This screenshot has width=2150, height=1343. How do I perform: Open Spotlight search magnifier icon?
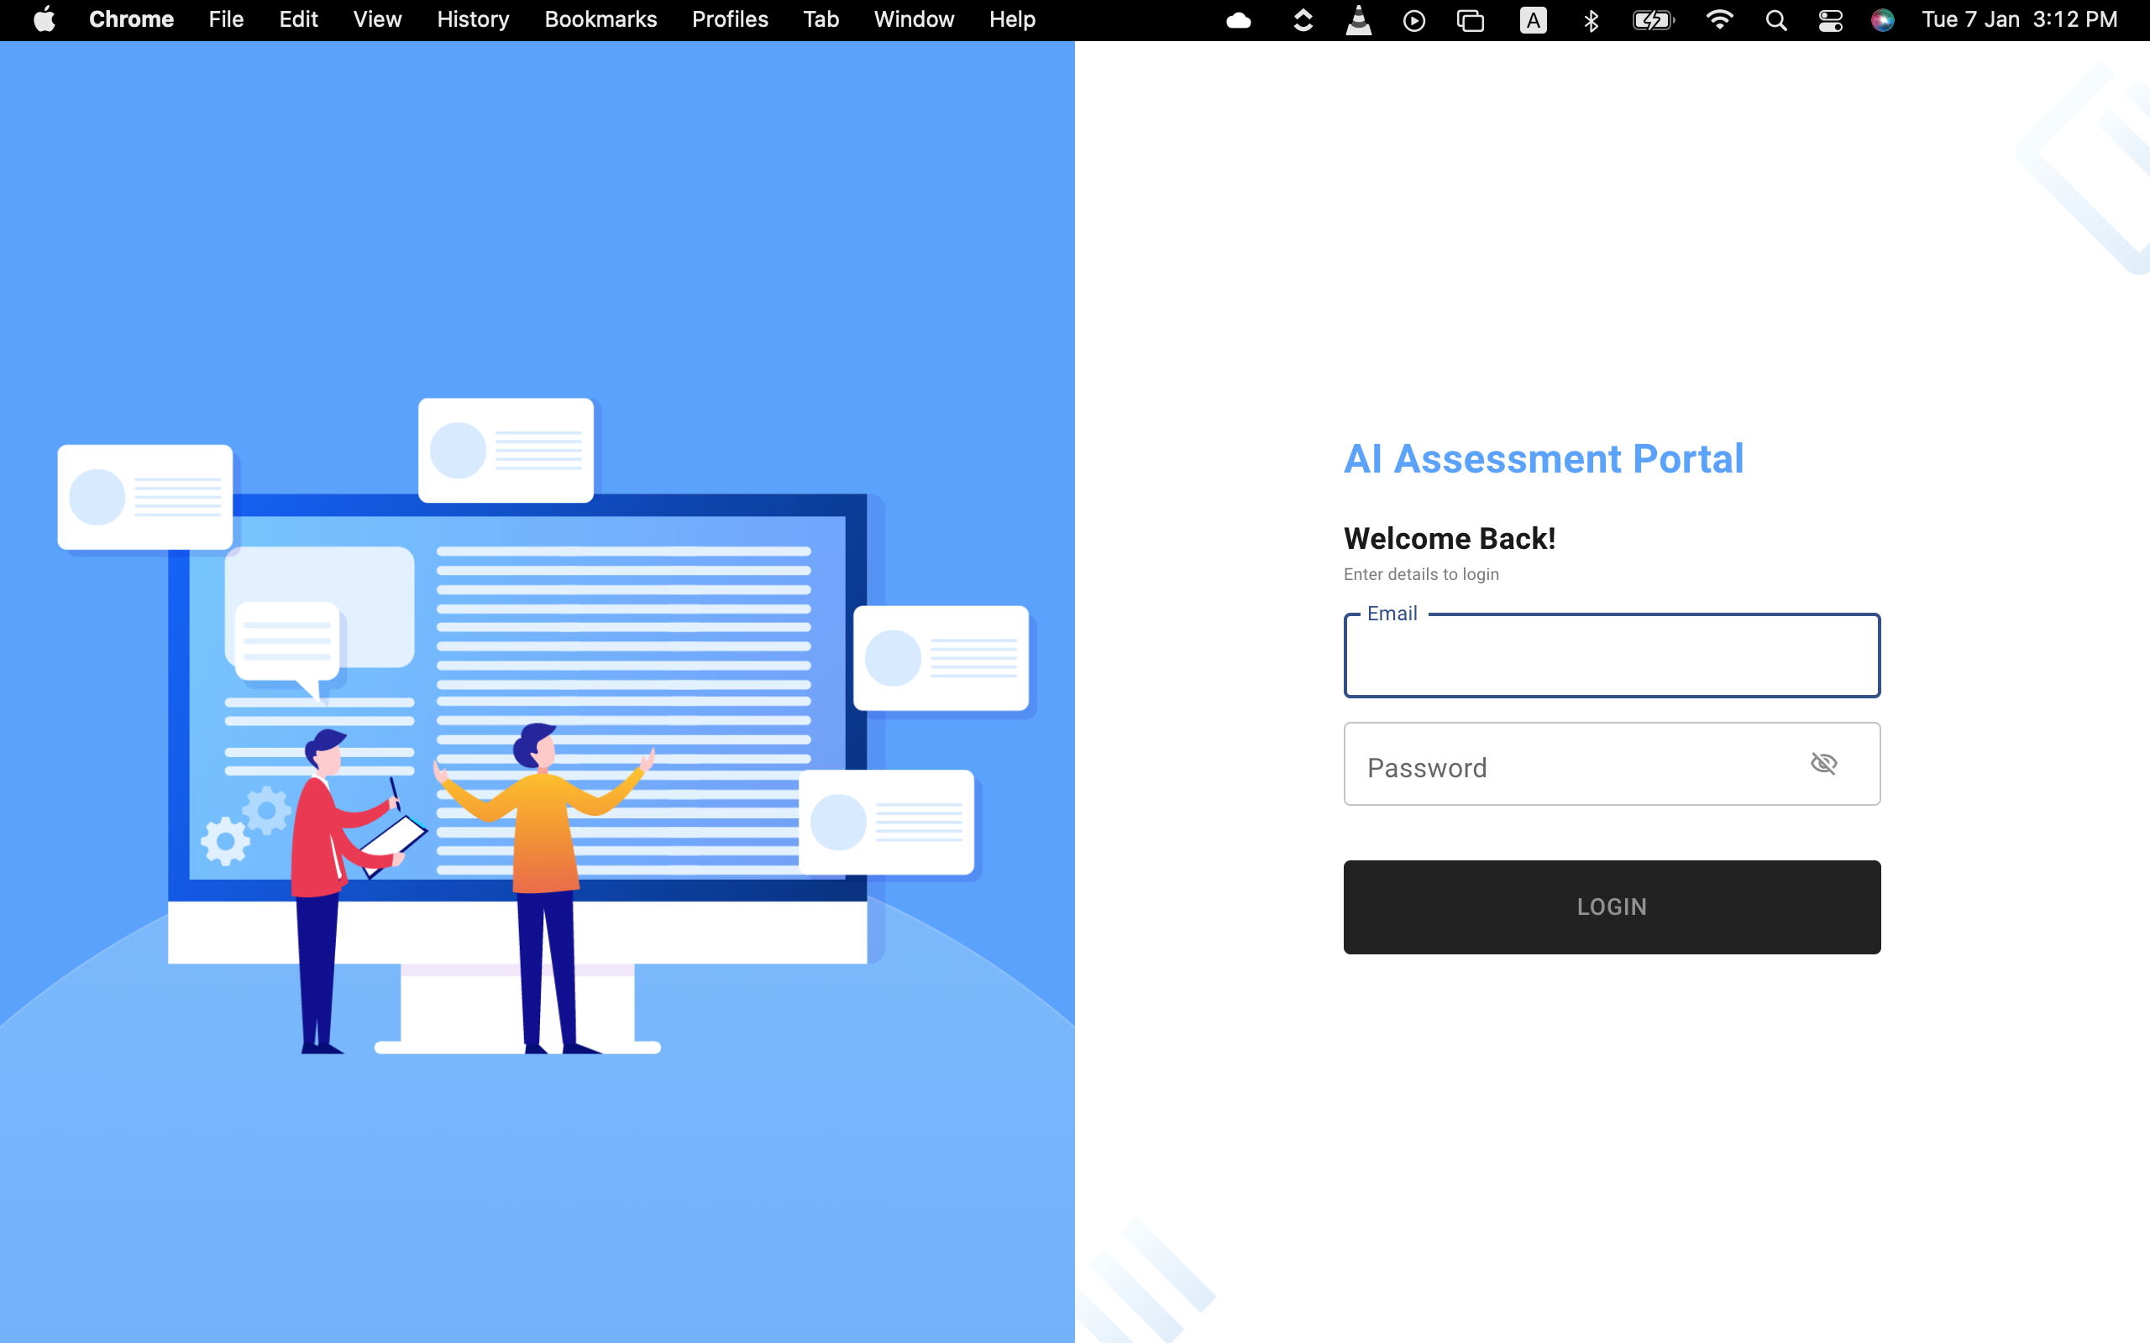tap(1775, 19)
